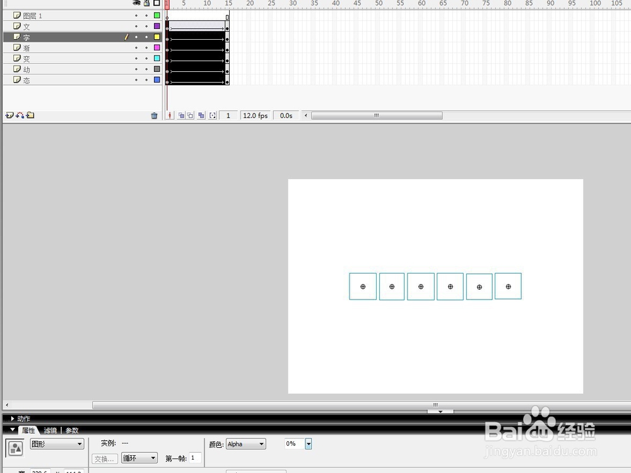Image resolution: width=631 pixels, height=473 pixels.
Task: Toggle lock dot of layer 态
Action: pyautogui.click(x=146, y=80)
